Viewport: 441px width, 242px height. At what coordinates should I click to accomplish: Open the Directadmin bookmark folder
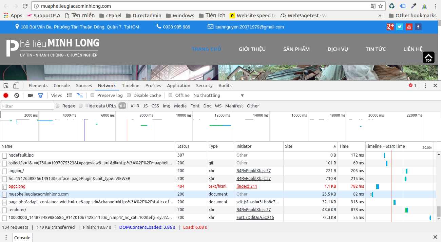click(x=143, y=16)
